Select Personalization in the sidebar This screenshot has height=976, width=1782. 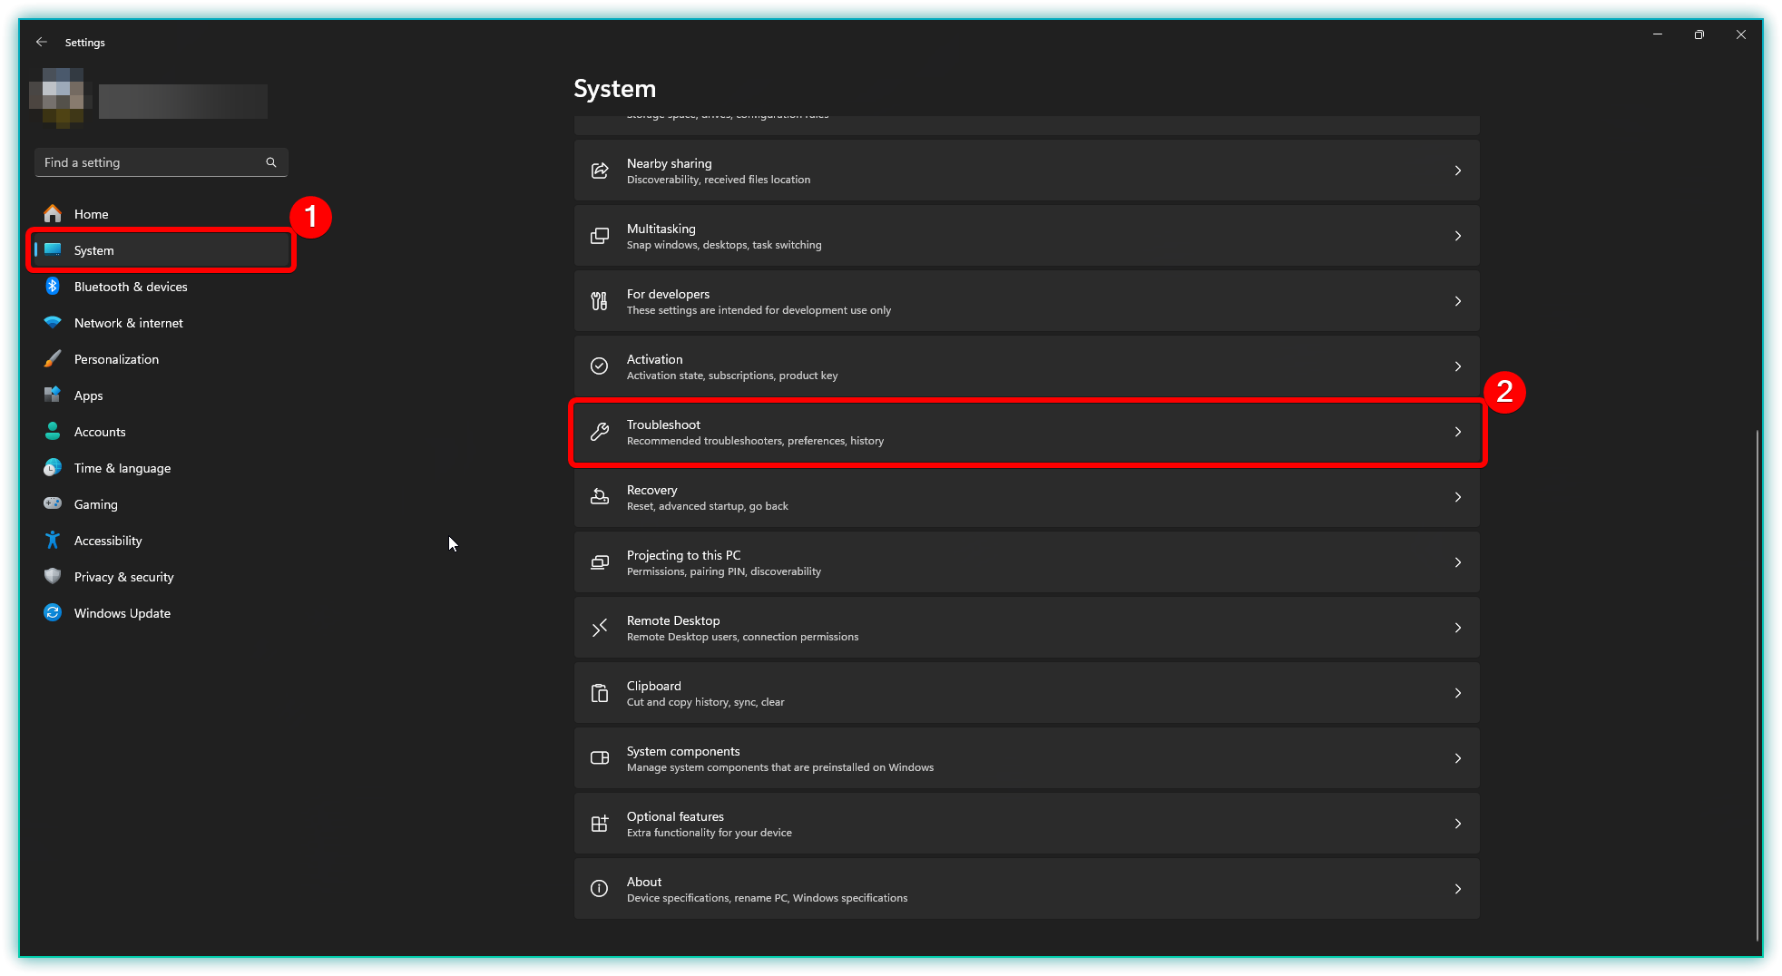pyautogui.click(x=116, y=359)
